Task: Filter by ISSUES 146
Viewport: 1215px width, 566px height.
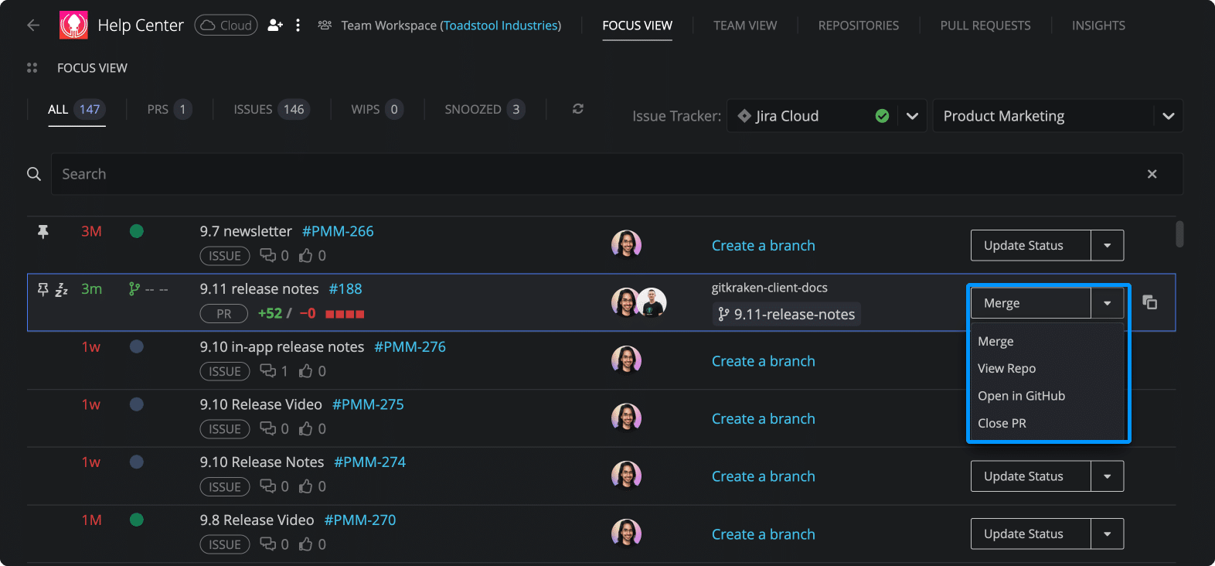Action: [x=271, y=109]
